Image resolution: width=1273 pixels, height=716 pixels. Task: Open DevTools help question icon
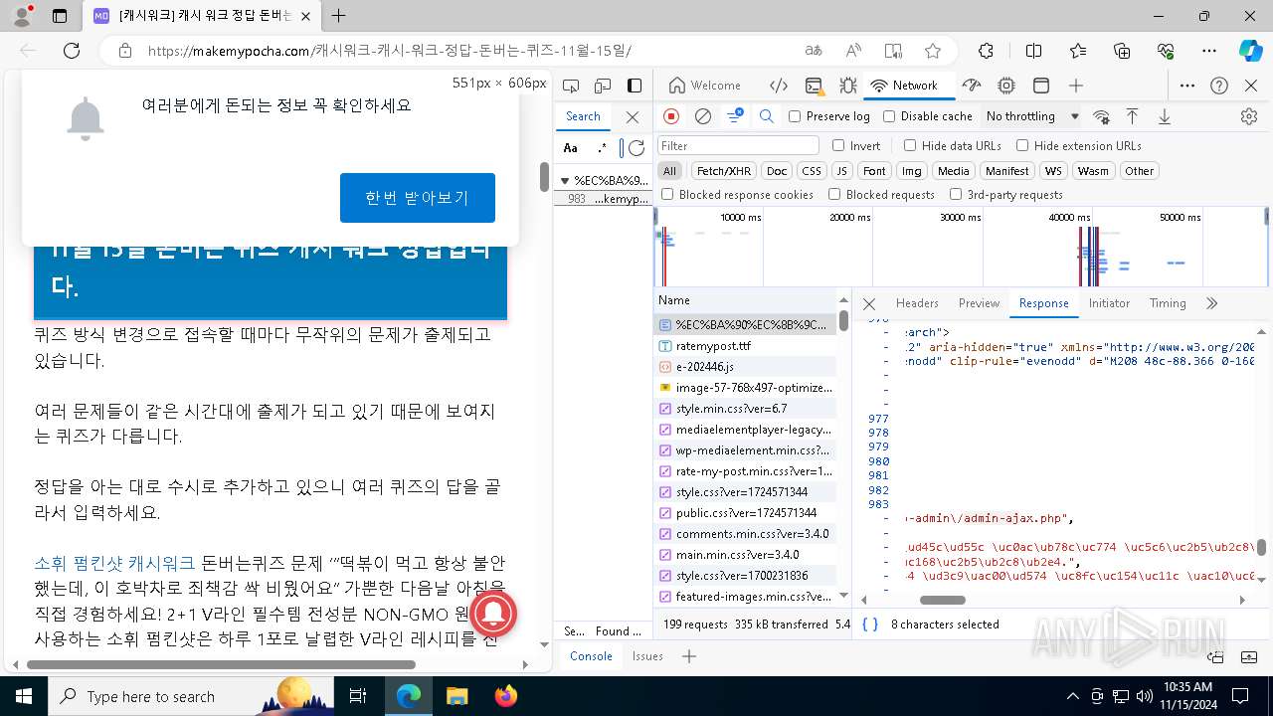(1219, 86)
